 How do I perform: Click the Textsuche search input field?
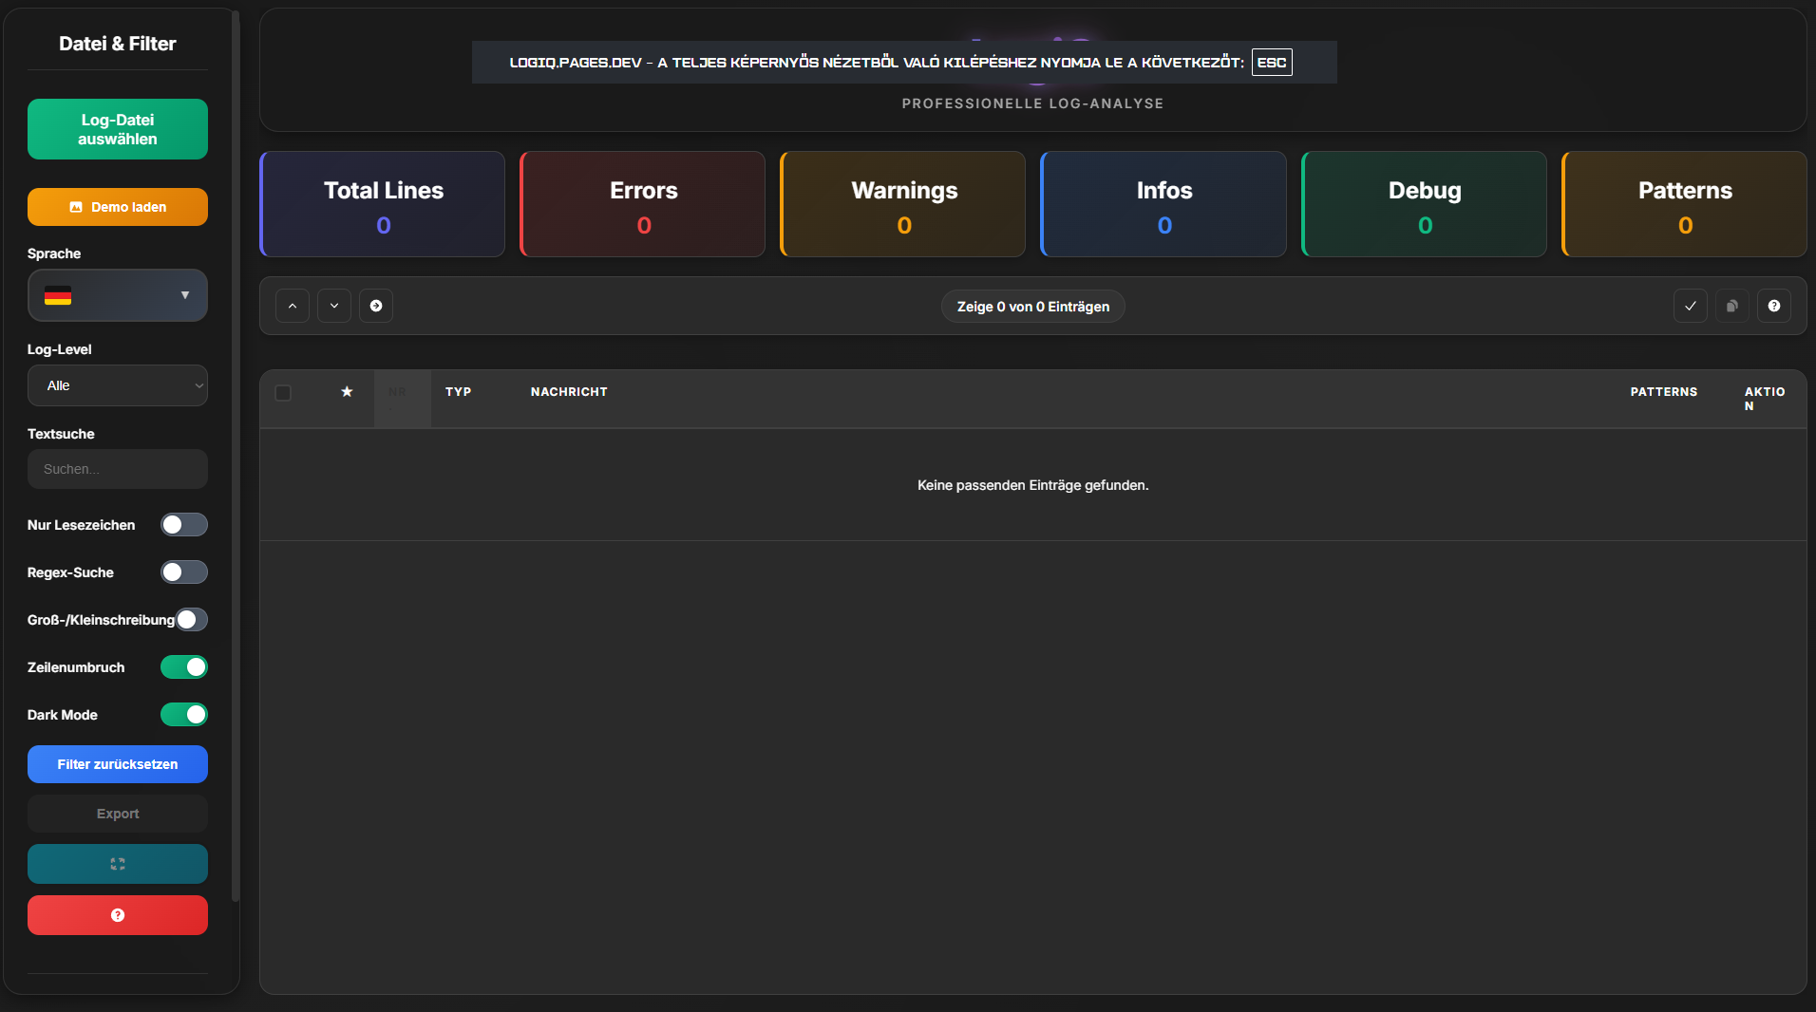(118, 469)
